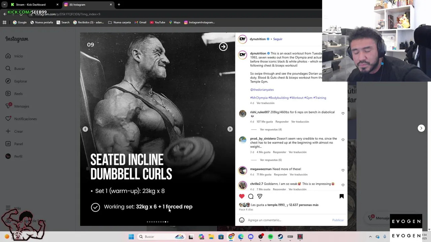Reply to rishi_rules007's comment
This screenshot has height=242, width=431.
[x=282, y=122]
